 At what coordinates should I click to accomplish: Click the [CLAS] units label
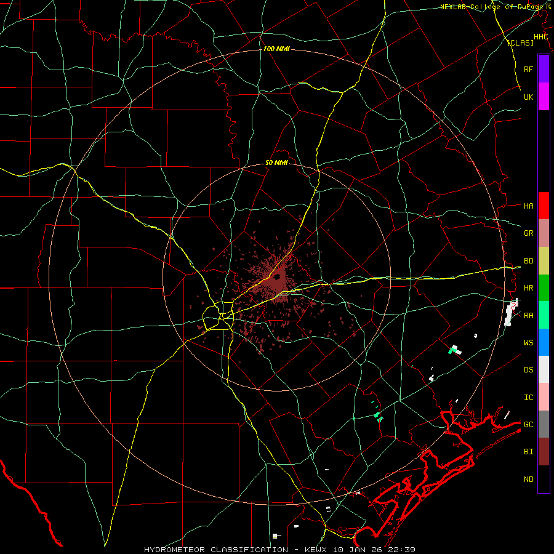pyautogui.click(x=520, y=42)
